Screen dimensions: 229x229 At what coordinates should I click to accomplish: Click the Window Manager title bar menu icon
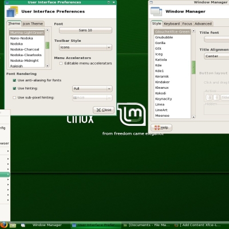point(151,2)
